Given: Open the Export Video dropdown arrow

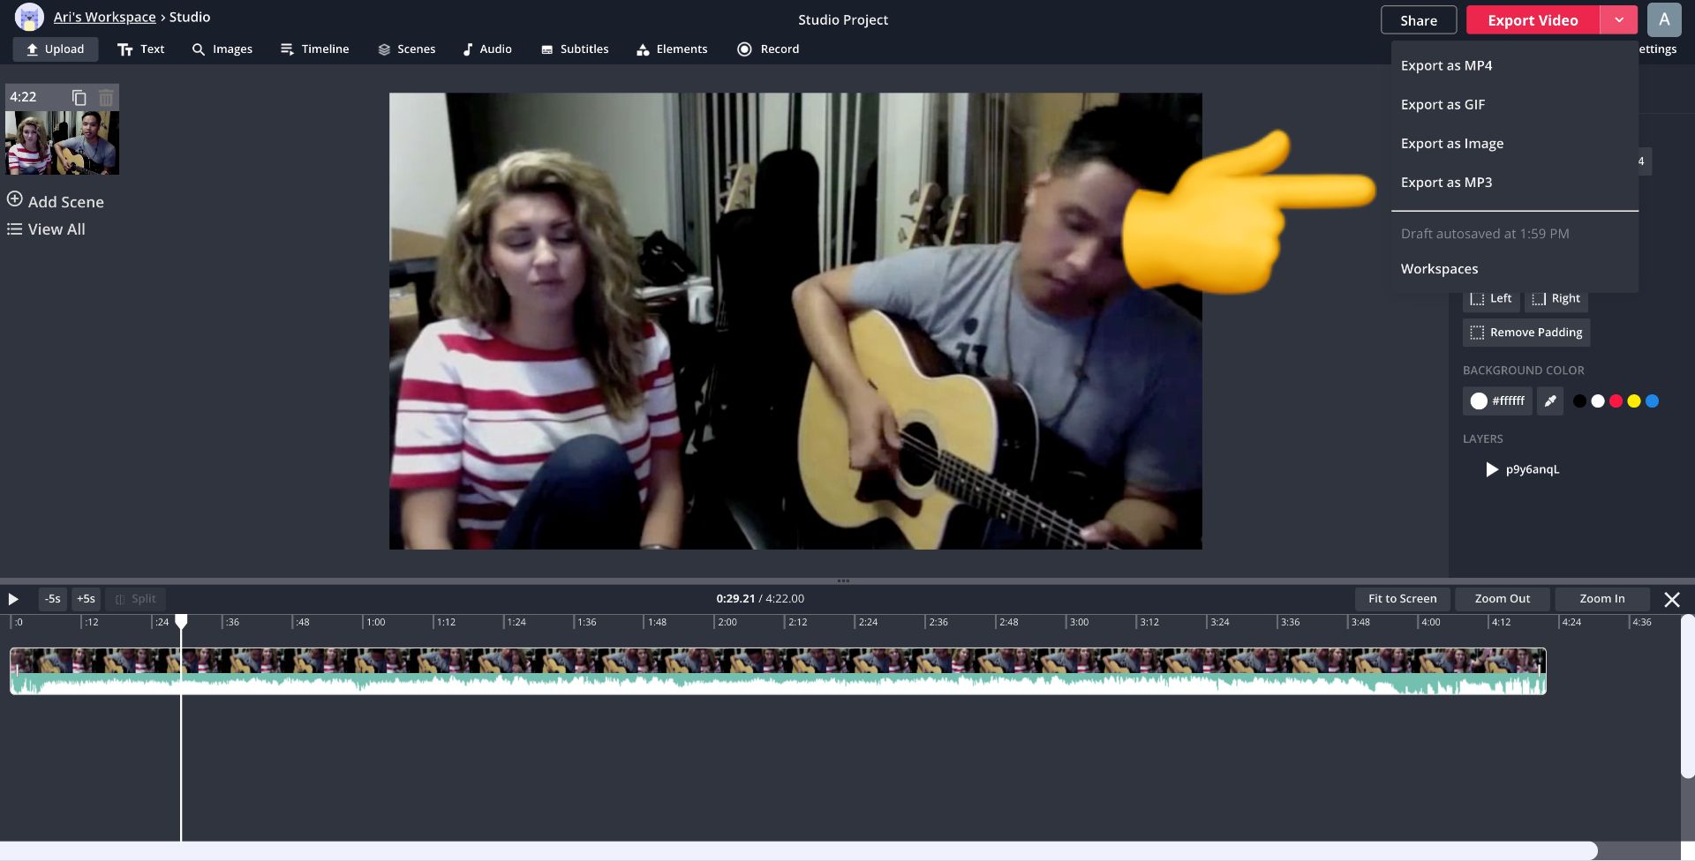Looking at the screenshot, I should pos(1619,19).
